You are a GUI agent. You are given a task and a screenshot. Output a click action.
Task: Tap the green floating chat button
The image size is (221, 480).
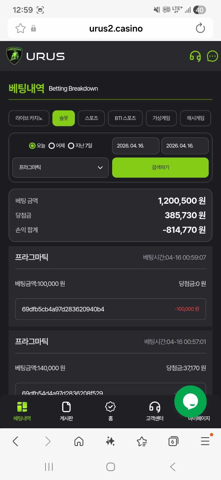(190, 401)
